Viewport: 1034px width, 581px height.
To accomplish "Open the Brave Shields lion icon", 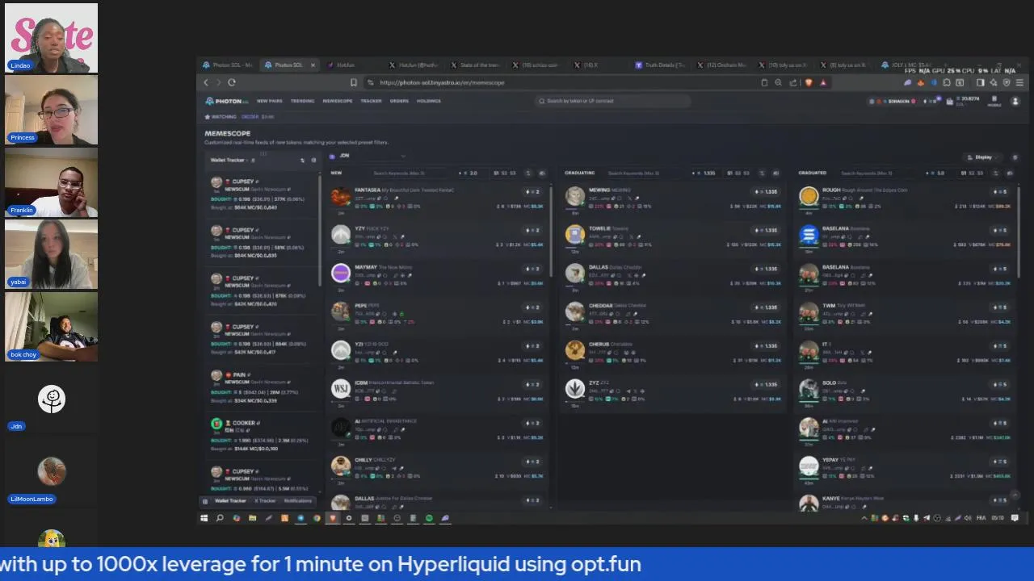I will point(809,82).
